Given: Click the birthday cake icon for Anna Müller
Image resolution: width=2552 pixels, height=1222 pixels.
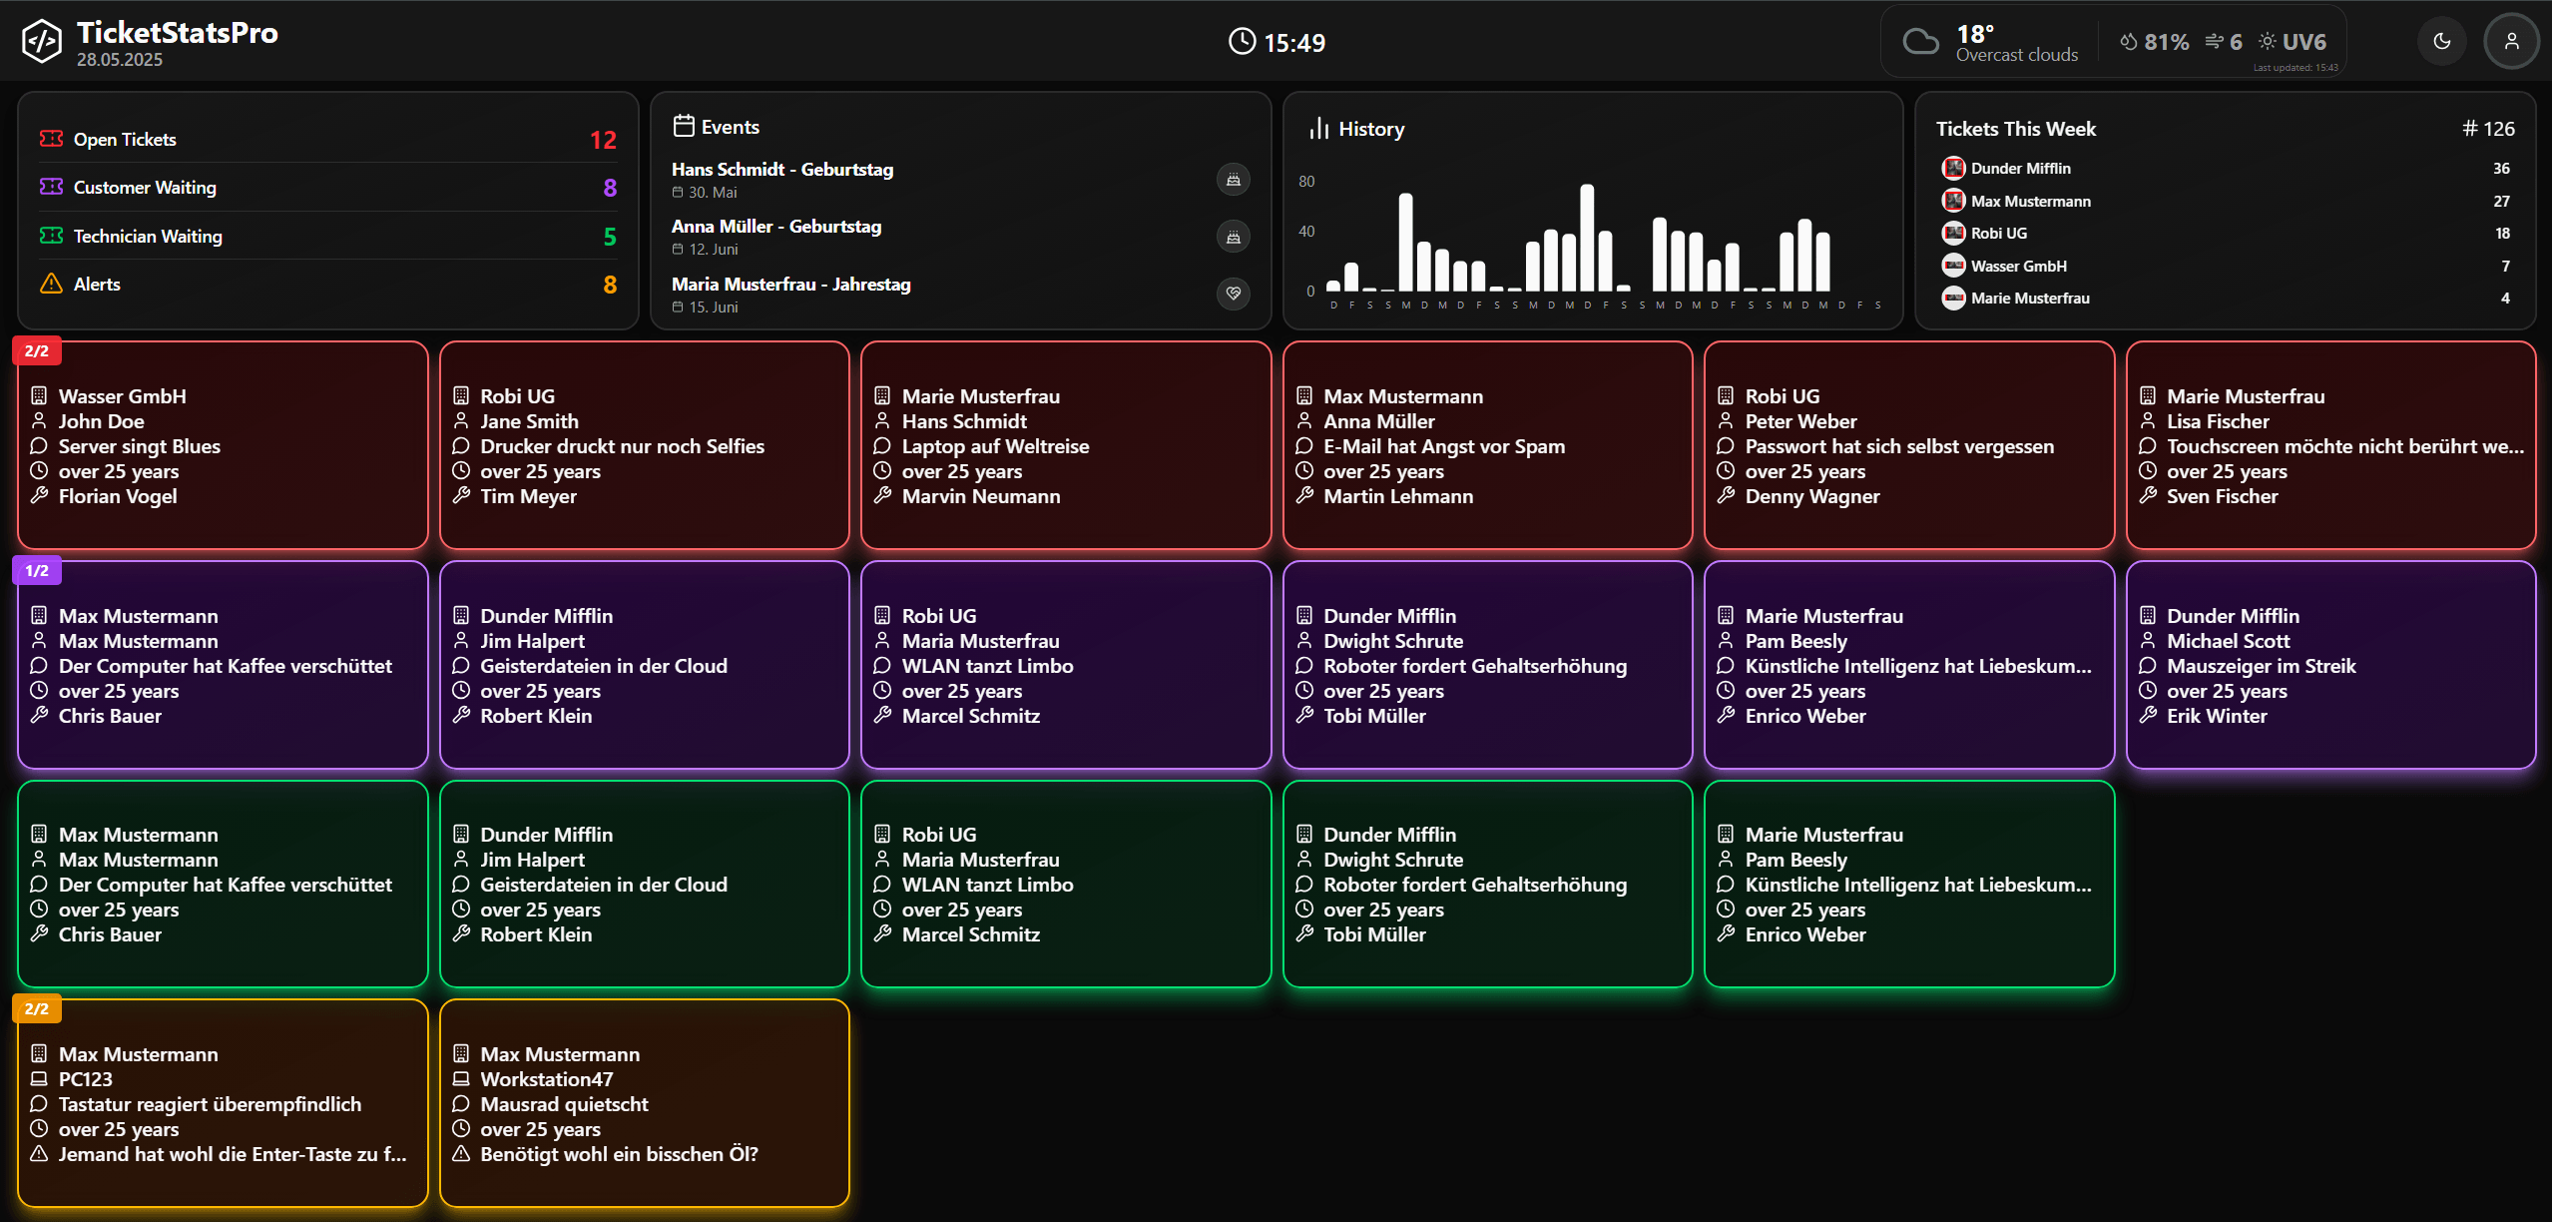Looking at the screenshot, I should [1234, 237].
